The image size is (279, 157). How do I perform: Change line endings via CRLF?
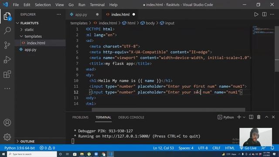(x=216, y=148)
